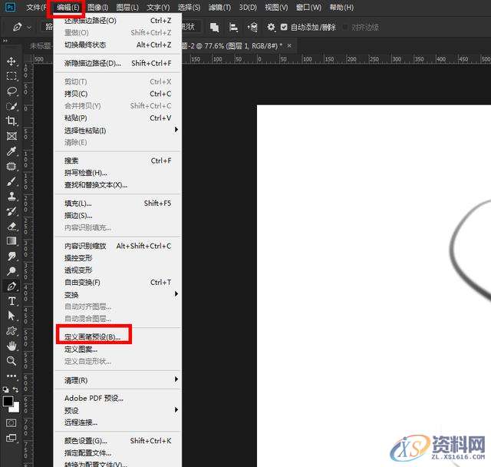Open the Edit Toolbar three-dots button
This screenshot has width=491, height=467.
click(12, 376)
